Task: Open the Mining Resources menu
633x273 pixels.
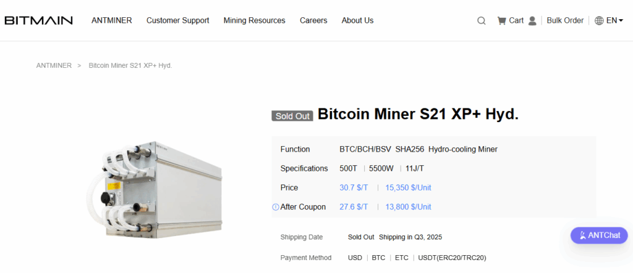Action: (254, 20)
